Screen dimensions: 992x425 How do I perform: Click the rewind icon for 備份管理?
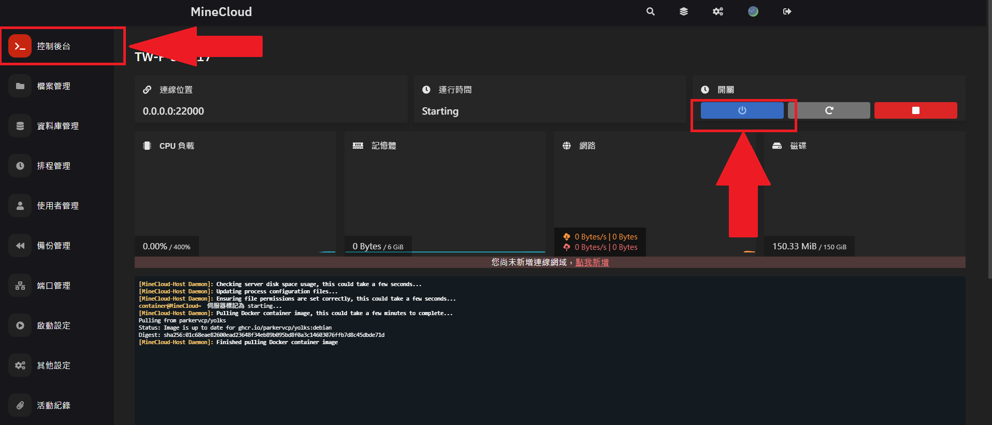pos(20,246)
